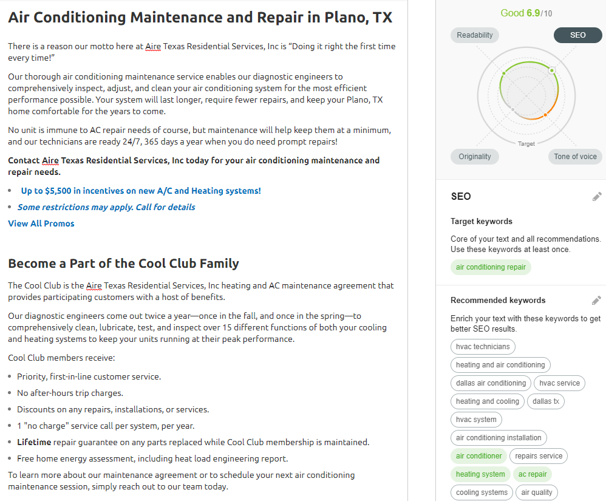606x501 pixels.
Task: Open the Readability report
Action: 474,35
